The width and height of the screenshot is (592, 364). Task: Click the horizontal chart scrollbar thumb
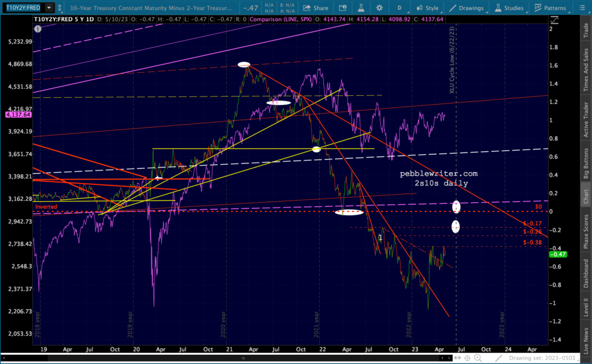(243, 358)
